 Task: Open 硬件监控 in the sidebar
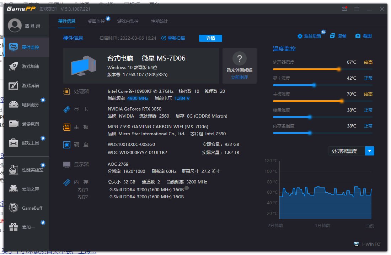coord(26,47)
